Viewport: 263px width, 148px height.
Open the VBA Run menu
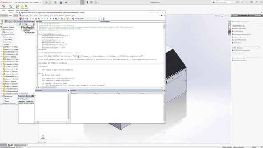[51, 16]
